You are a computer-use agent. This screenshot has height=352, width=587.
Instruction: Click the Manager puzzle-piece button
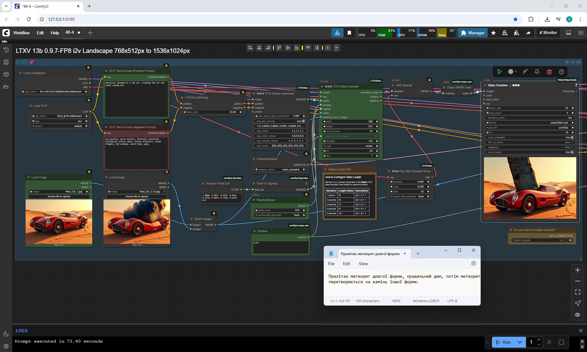473,33
